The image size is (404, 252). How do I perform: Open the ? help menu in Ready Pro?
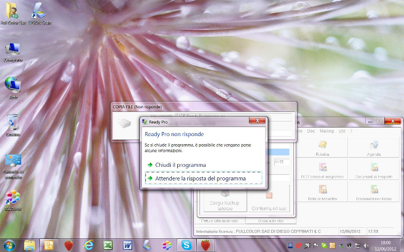351,131
